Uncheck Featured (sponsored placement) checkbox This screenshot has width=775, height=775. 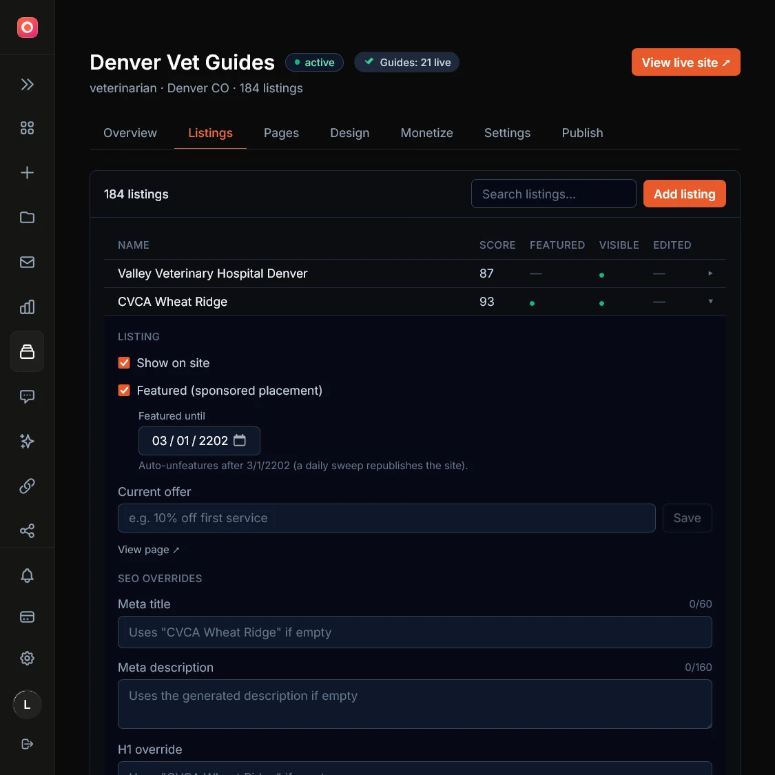coord(124,391)
